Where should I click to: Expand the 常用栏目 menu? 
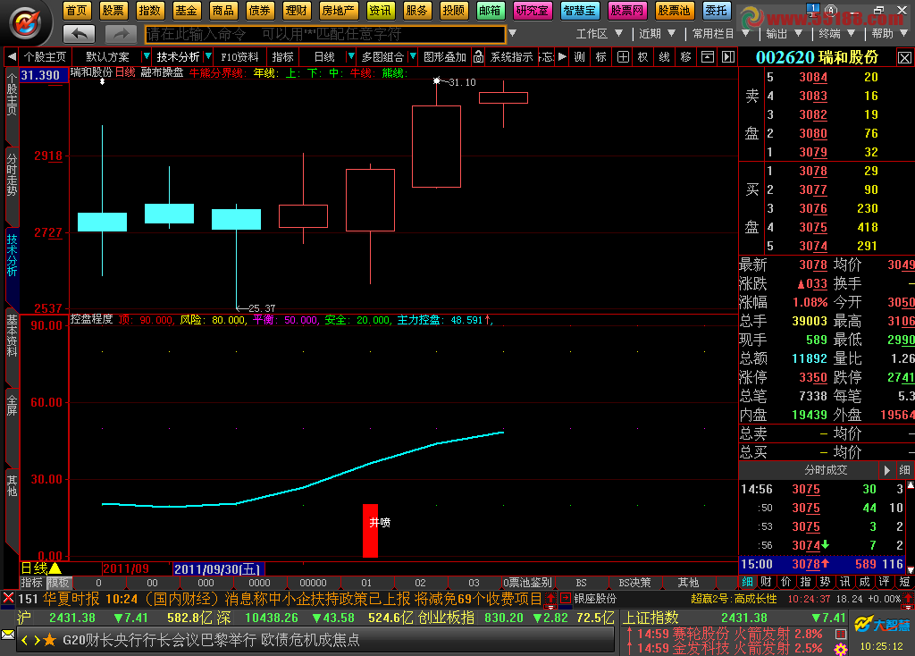pyautogui.click(x=721, y=34)
